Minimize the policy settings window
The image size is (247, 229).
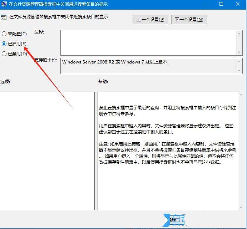pos(205,4)
